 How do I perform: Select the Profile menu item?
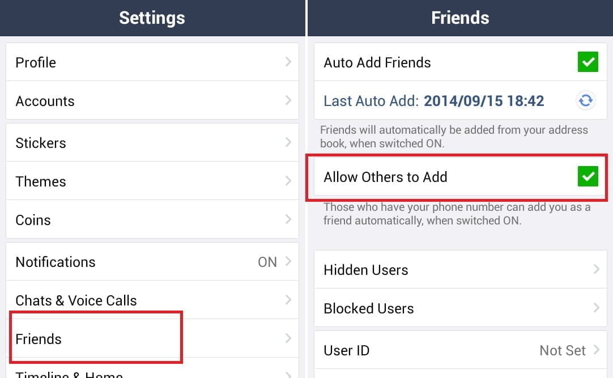point(36,62)
